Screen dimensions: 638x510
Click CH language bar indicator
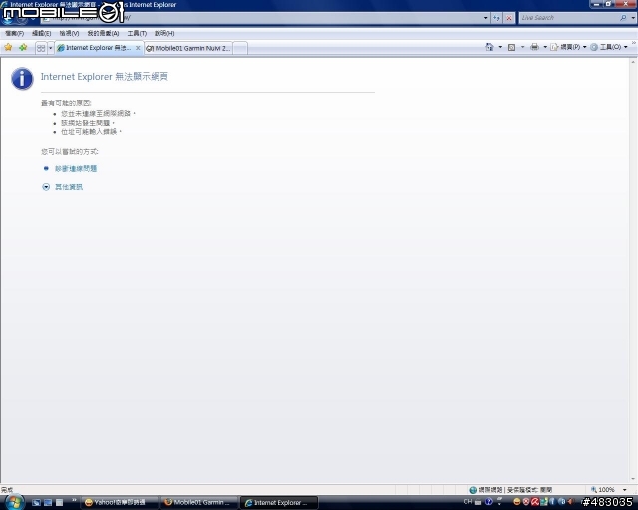468,502
